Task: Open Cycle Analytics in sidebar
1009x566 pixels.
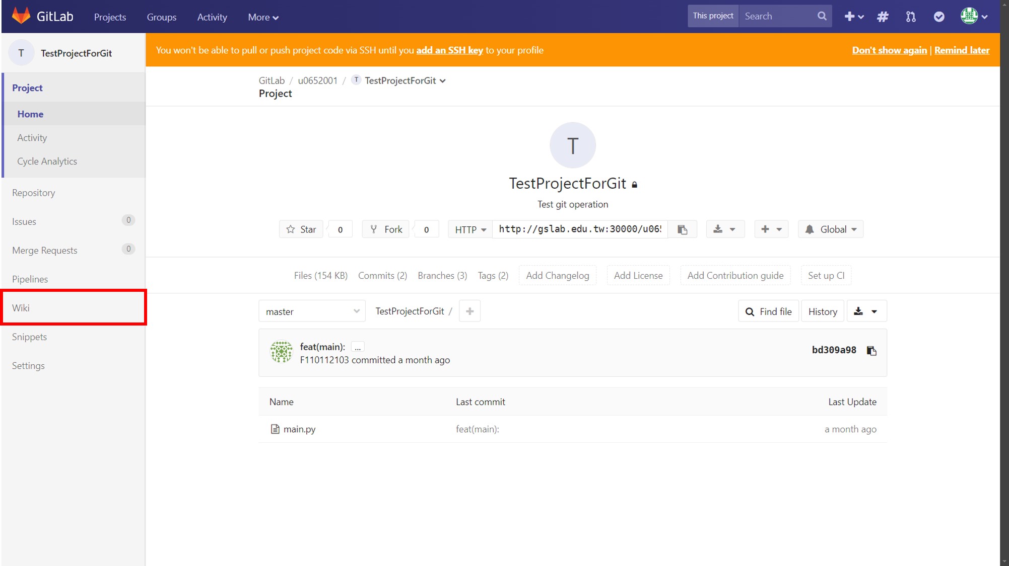Action: tap(75, 161)
